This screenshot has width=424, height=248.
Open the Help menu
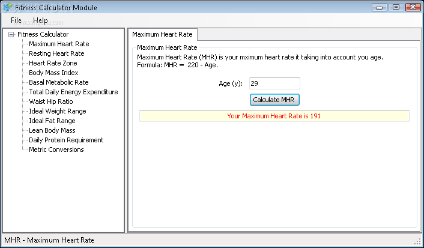[x=40, y=20]
